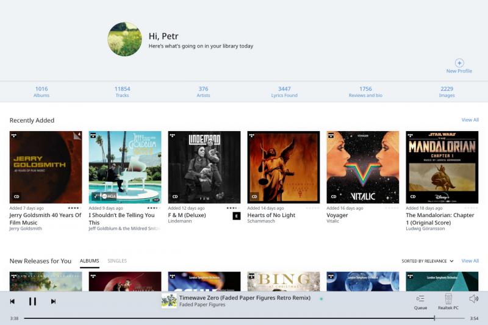Pause the currently playing track
This screenshot has height=325, width=488.
[x=32, y=301]
